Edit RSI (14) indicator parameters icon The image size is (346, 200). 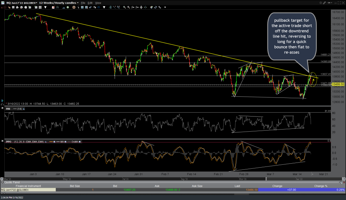(24, 109)
